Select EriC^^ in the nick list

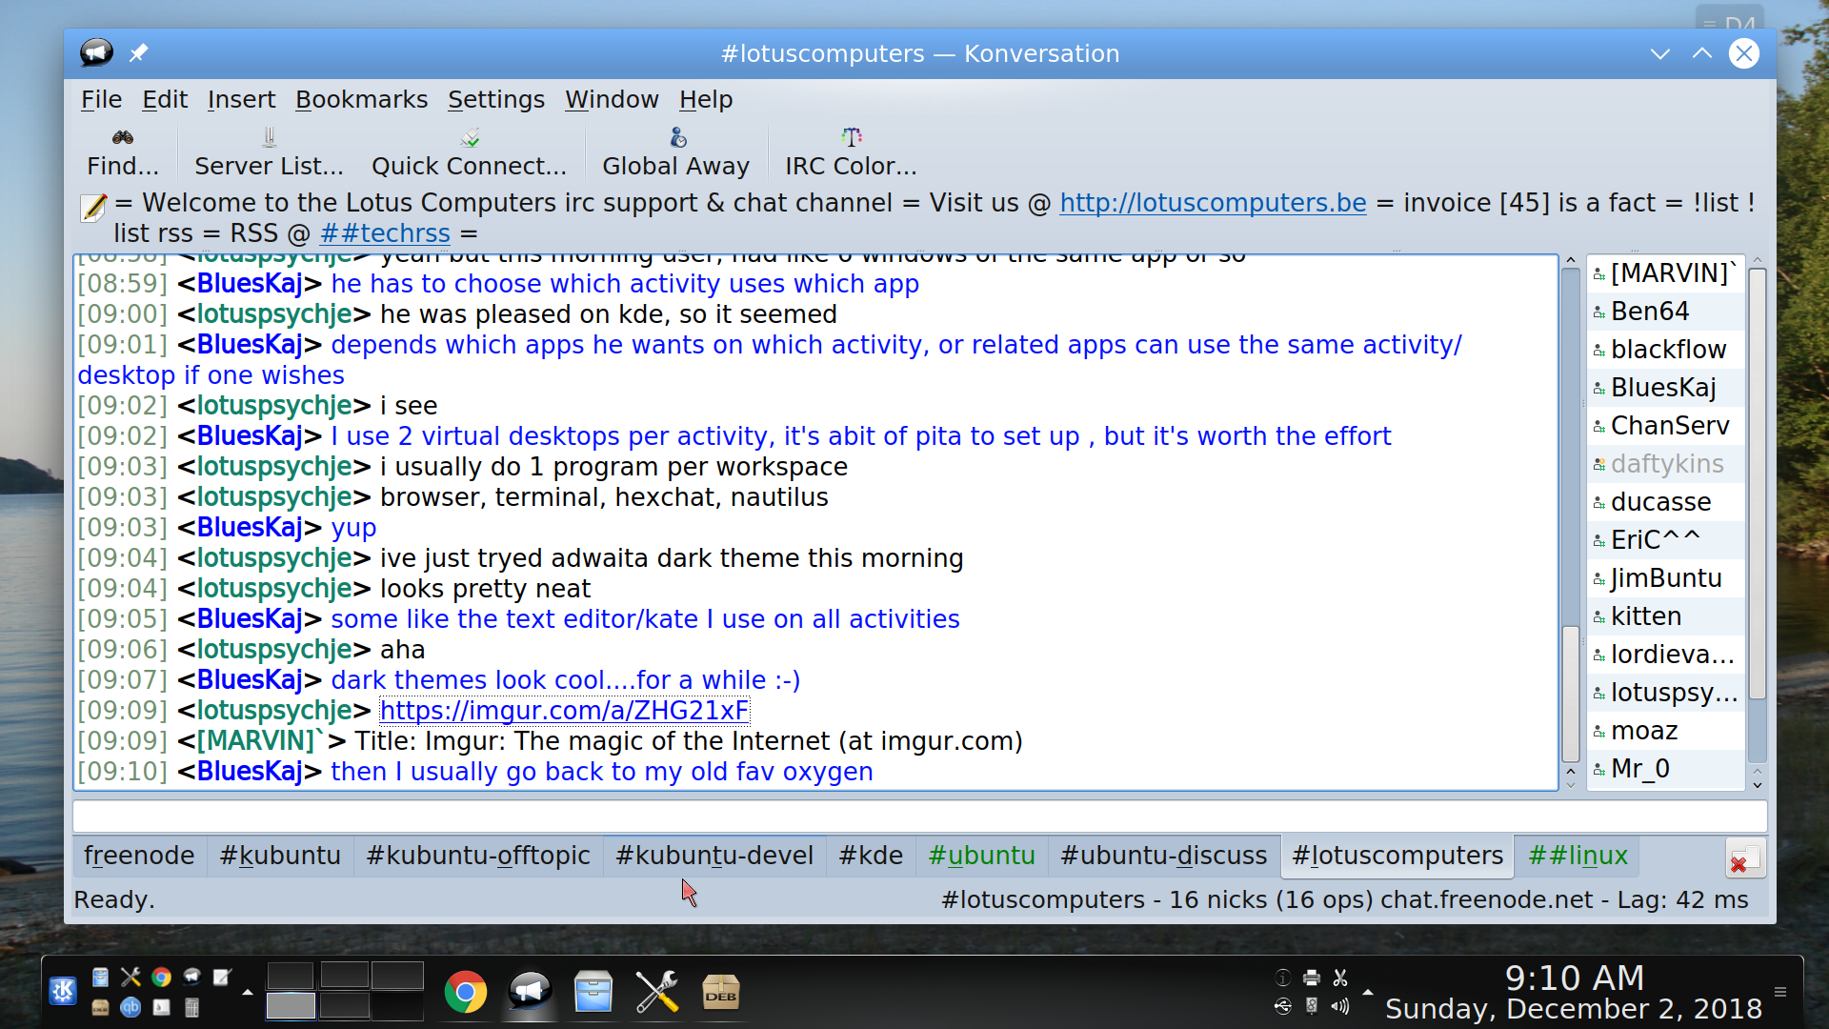coord(1666,540)
